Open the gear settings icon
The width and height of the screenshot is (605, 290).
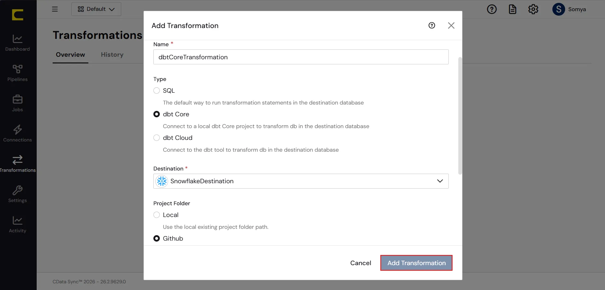click(533, 9)
